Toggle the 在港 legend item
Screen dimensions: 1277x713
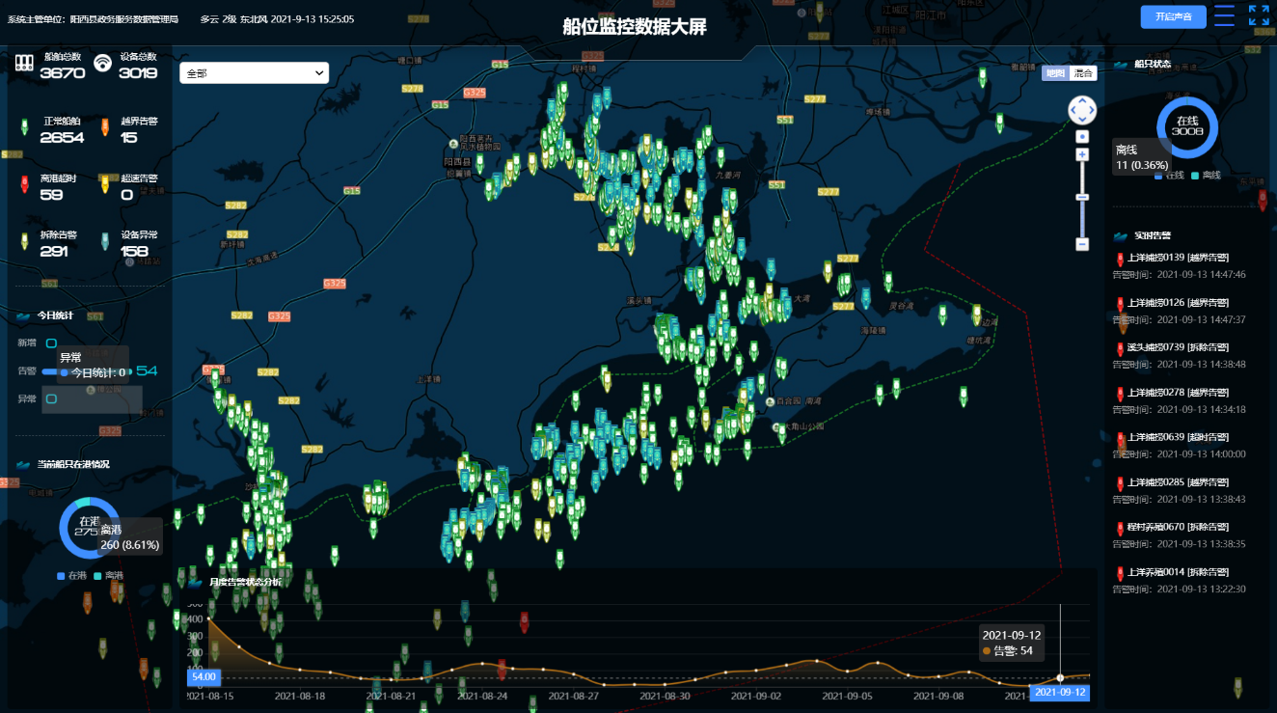click(x=71, y=576)
